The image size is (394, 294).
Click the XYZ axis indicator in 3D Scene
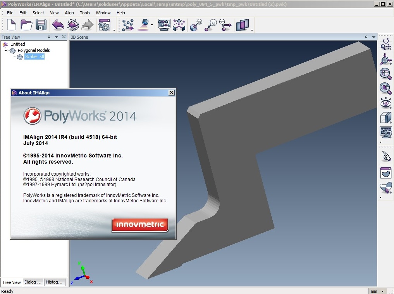pos(82,273)
